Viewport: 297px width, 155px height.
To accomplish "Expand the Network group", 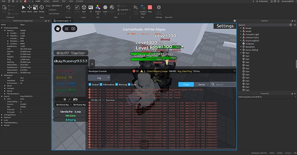I will coord(2,118).
